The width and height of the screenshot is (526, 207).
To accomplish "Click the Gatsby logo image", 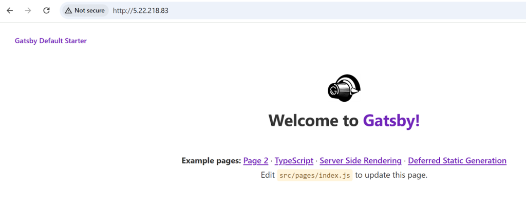I will (344, 88).
